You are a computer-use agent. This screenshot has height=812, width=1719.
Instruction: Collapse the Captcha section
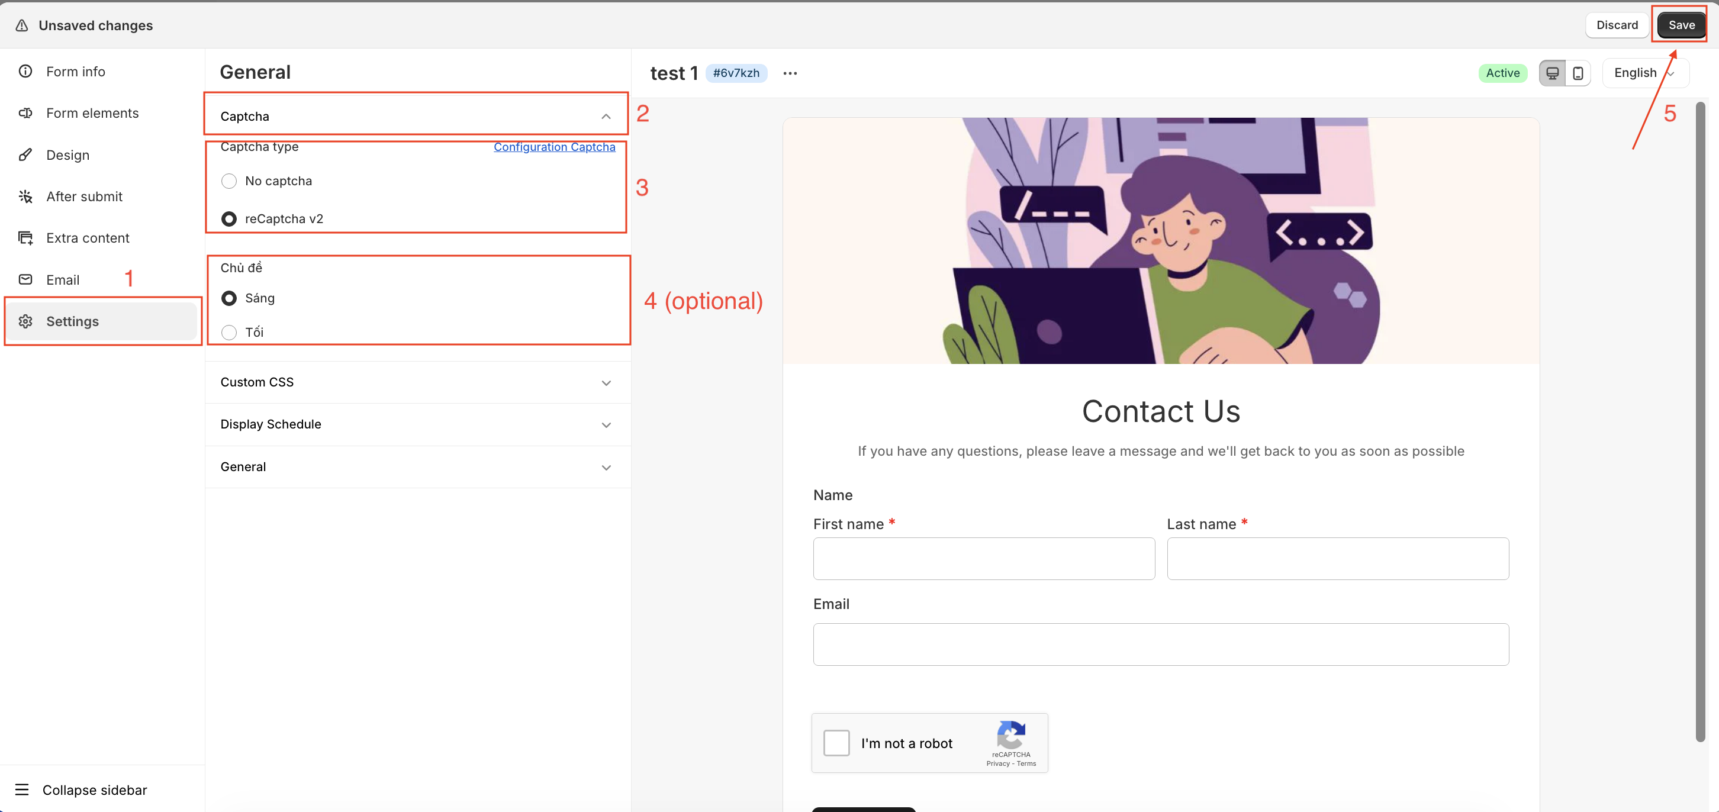click(x=417, y=116)
